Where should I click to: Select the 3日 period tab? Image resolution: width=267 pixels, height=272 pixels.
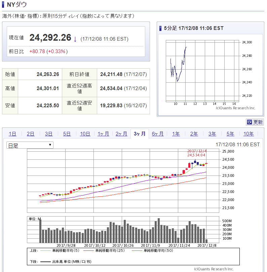pos(49,134)
